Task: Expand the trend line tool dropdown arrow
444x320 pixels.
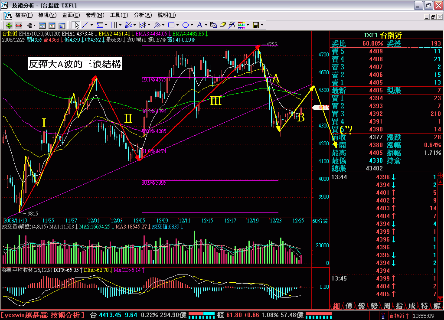Action: tap(91, 25)
